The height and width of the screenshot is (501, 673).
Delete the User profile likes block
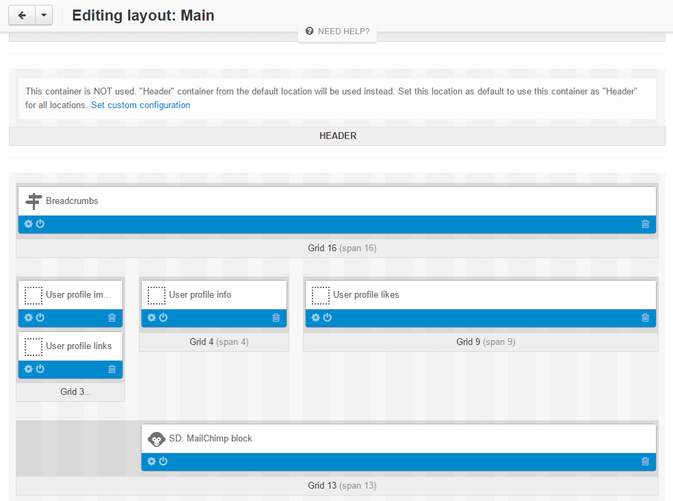(x=645, y=318)
